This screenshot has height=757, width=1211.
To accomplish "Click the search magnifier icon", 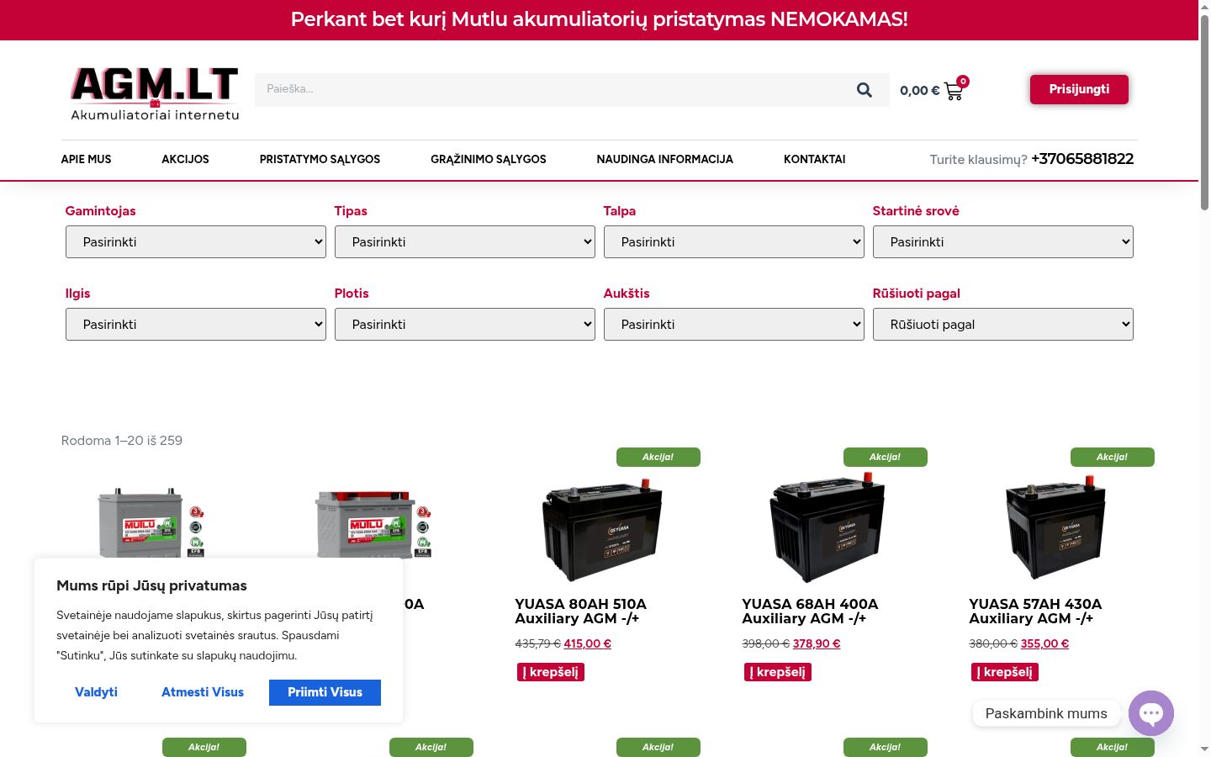I will (x=864, y=90).
